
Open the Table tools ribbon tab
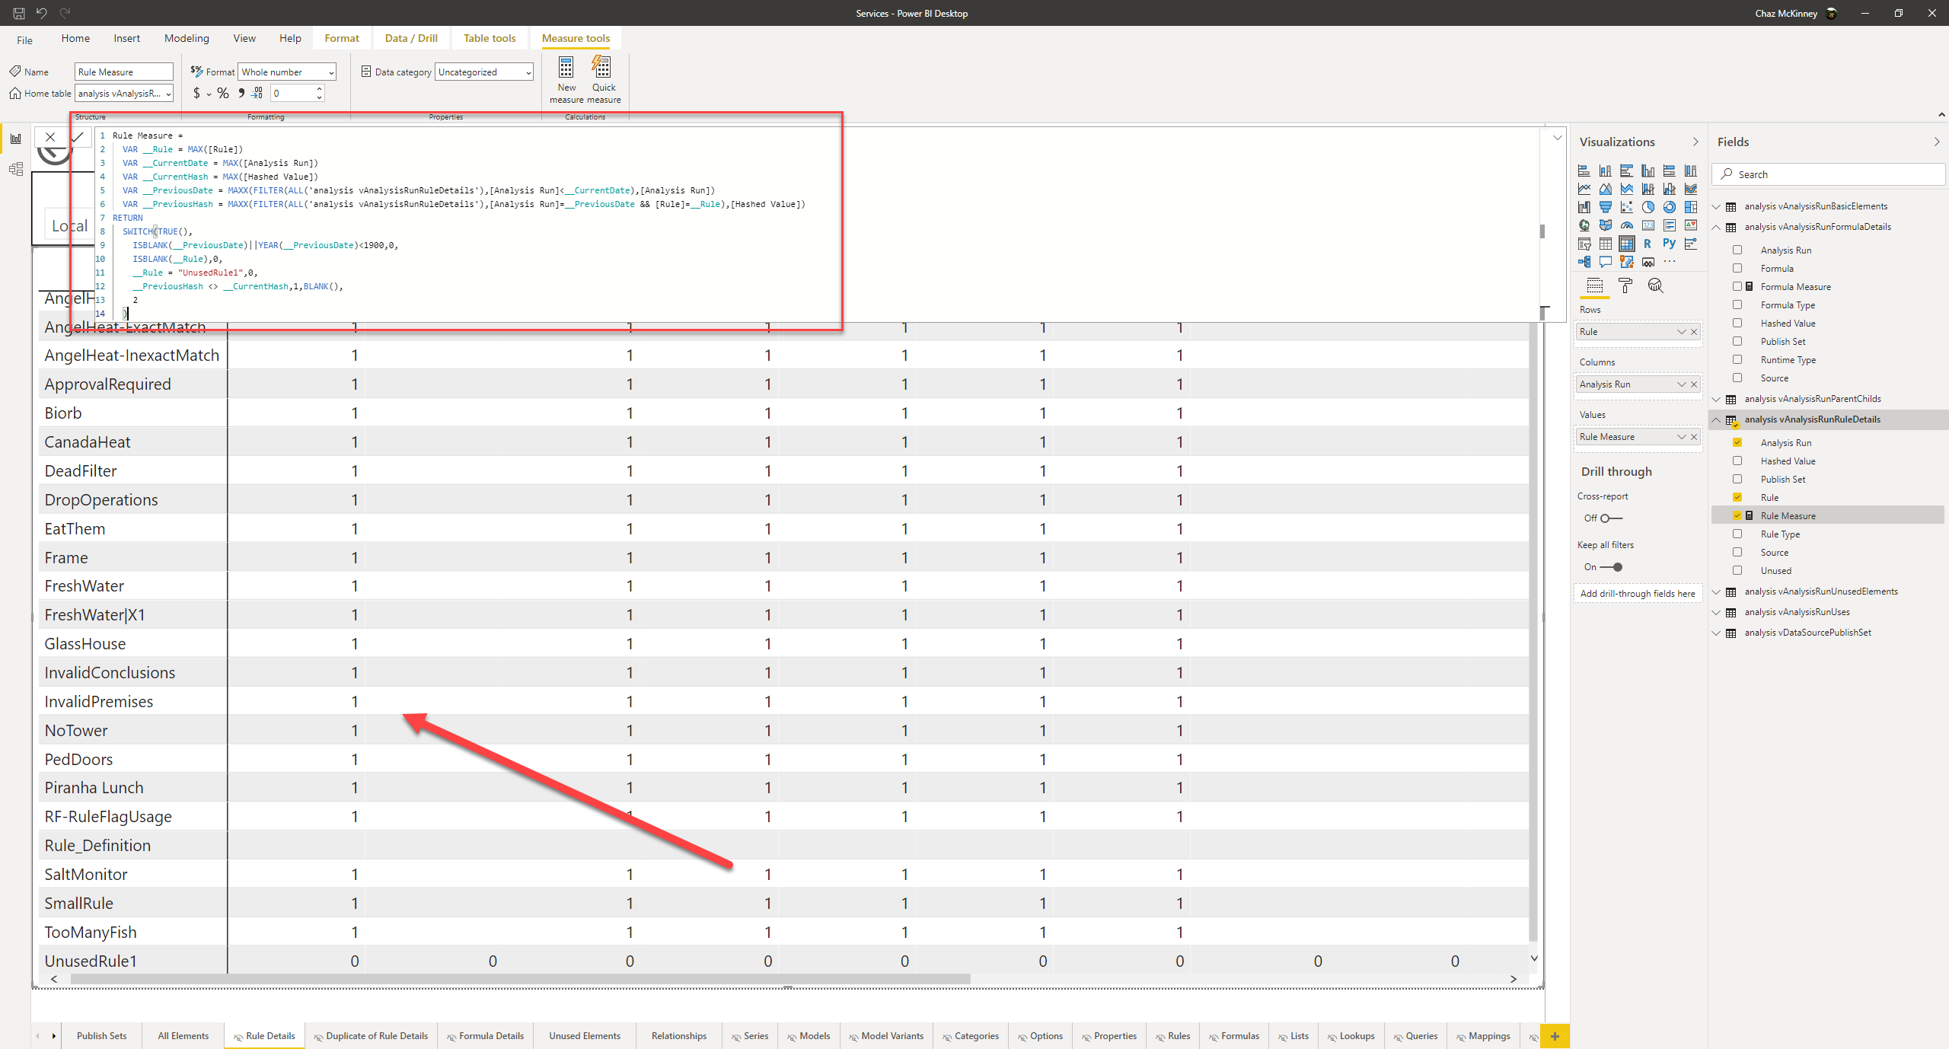click(490, 38)
